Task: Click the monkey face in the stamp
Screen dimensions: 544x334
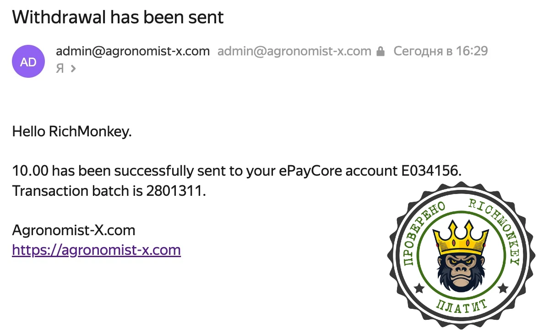Action: click(460, 269)
